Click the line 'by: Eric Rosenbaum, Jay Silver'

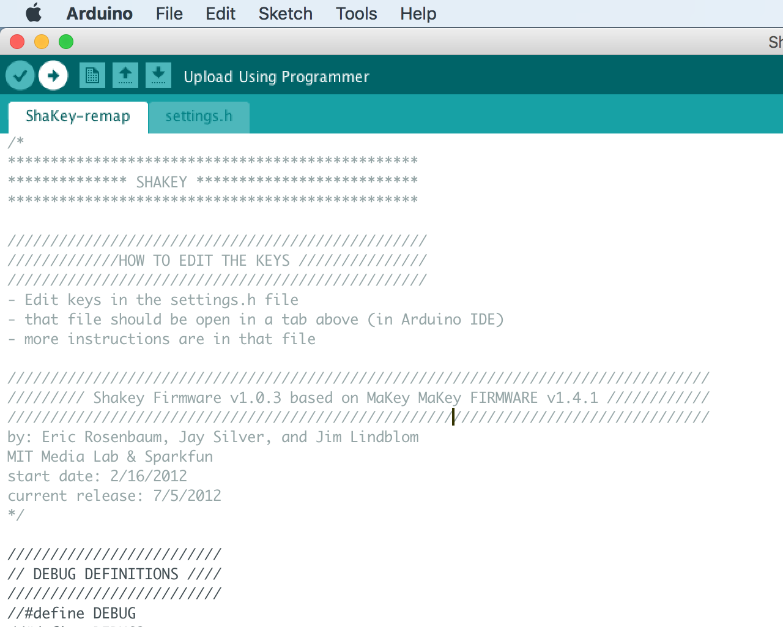(x=213, y=437)
